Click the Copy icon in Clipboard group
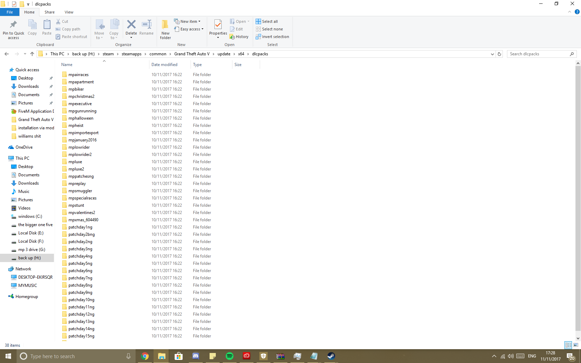 point(32,25)
